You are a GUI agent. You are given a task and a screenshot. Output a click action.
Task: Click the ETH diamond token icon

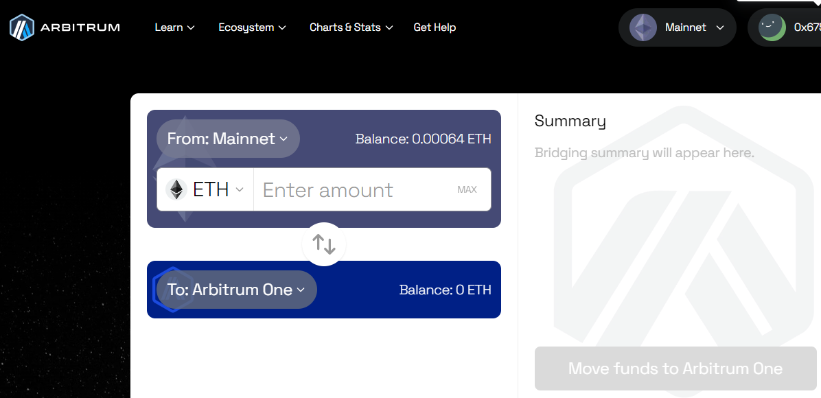(176, 189)
